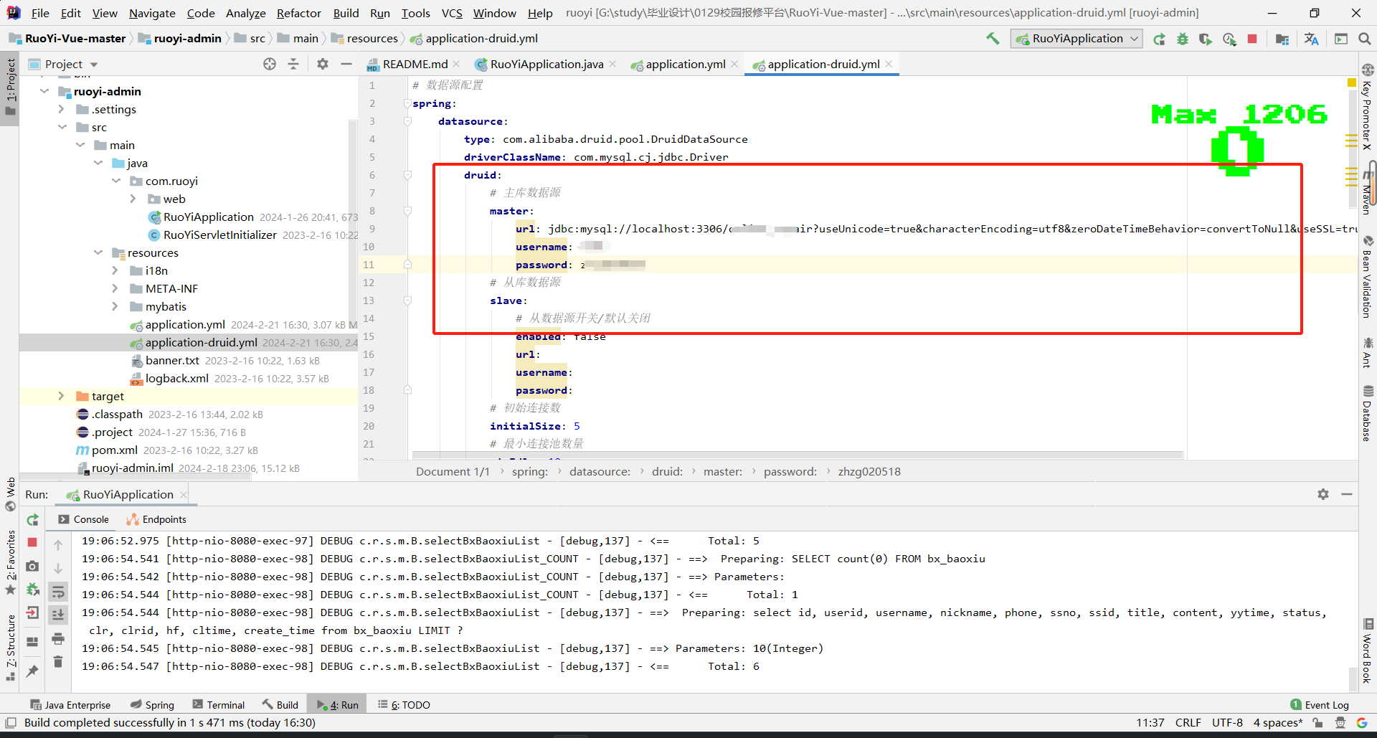The height and width of the screenshot is (738, 1377).
Task: Expand the .settings folder
Action: pos(62,109)
